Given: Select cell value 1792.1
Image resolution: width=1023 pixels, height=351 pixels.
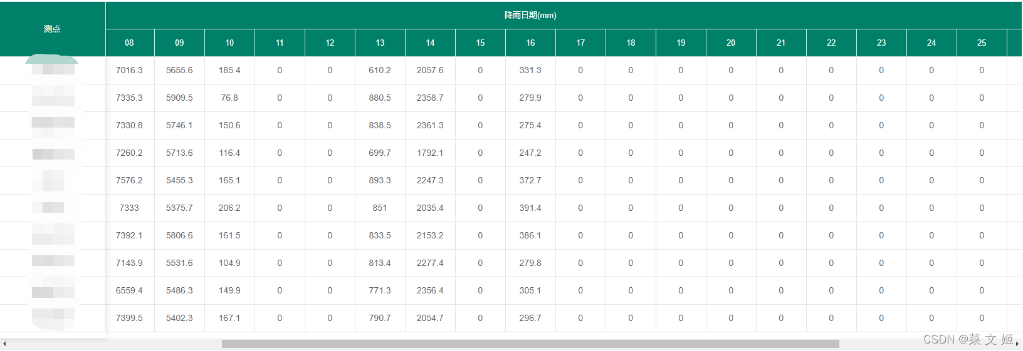Looking at the screenshot, I should point(430,153).
